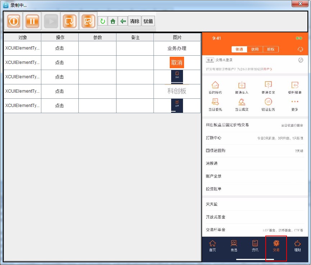Toggle account switch icon beside 交易未登录

click(301, 60)
